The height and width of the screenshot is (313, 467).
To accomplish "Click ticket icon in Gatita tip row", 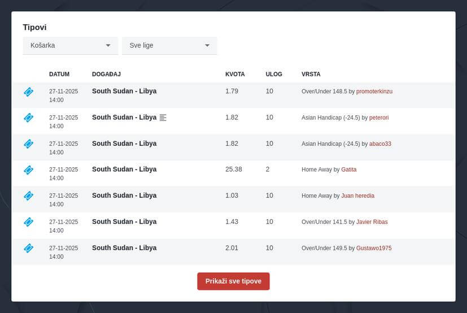I will [28, 169].
